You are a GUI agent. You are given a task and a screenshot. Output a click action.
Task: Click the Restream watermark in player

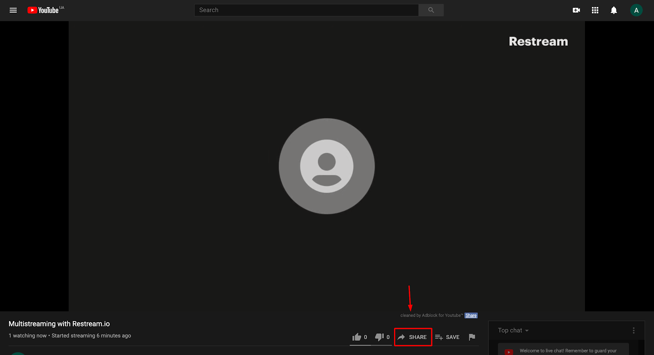pyautogui.click(x=538, y=41)
